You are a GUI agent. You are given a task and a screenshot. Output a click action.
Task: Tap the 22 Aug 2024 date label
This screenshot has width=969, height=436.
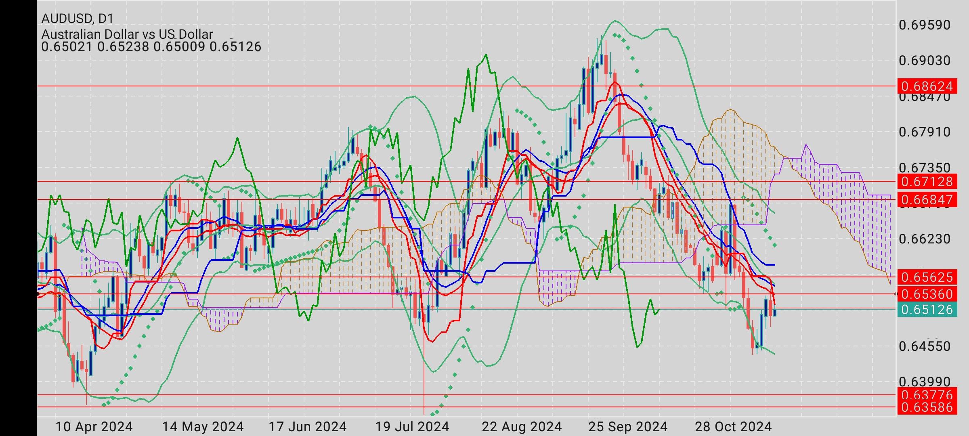(x=522, y=427)
